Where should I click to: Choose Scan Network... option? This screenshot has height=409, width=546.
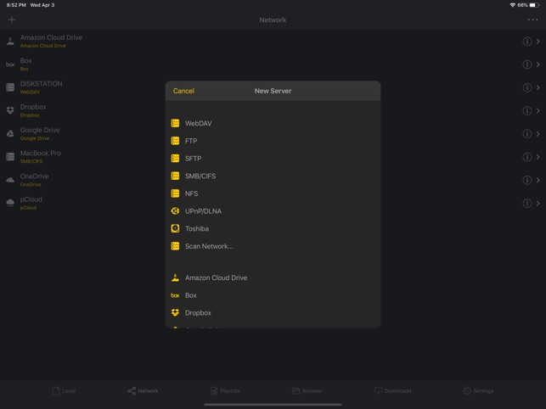point(273,246)
